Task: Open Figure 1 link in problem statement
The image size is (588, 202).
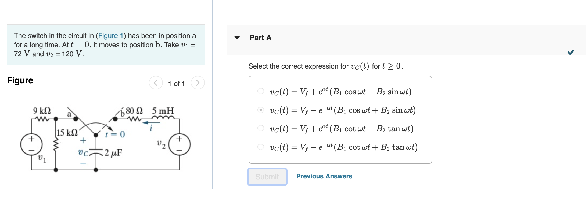Action: point(111,36)
